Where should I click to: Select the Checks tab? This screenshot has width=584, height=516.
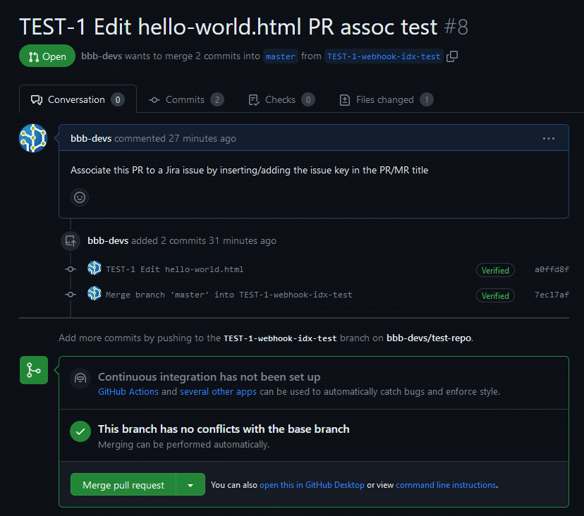(x=280, y=100)
